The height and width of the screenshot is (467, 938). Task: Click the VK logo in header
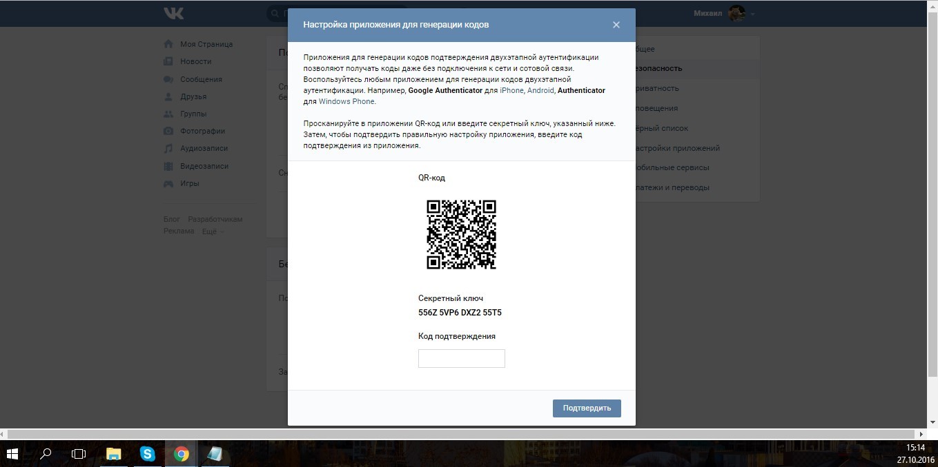pos(173,13)
